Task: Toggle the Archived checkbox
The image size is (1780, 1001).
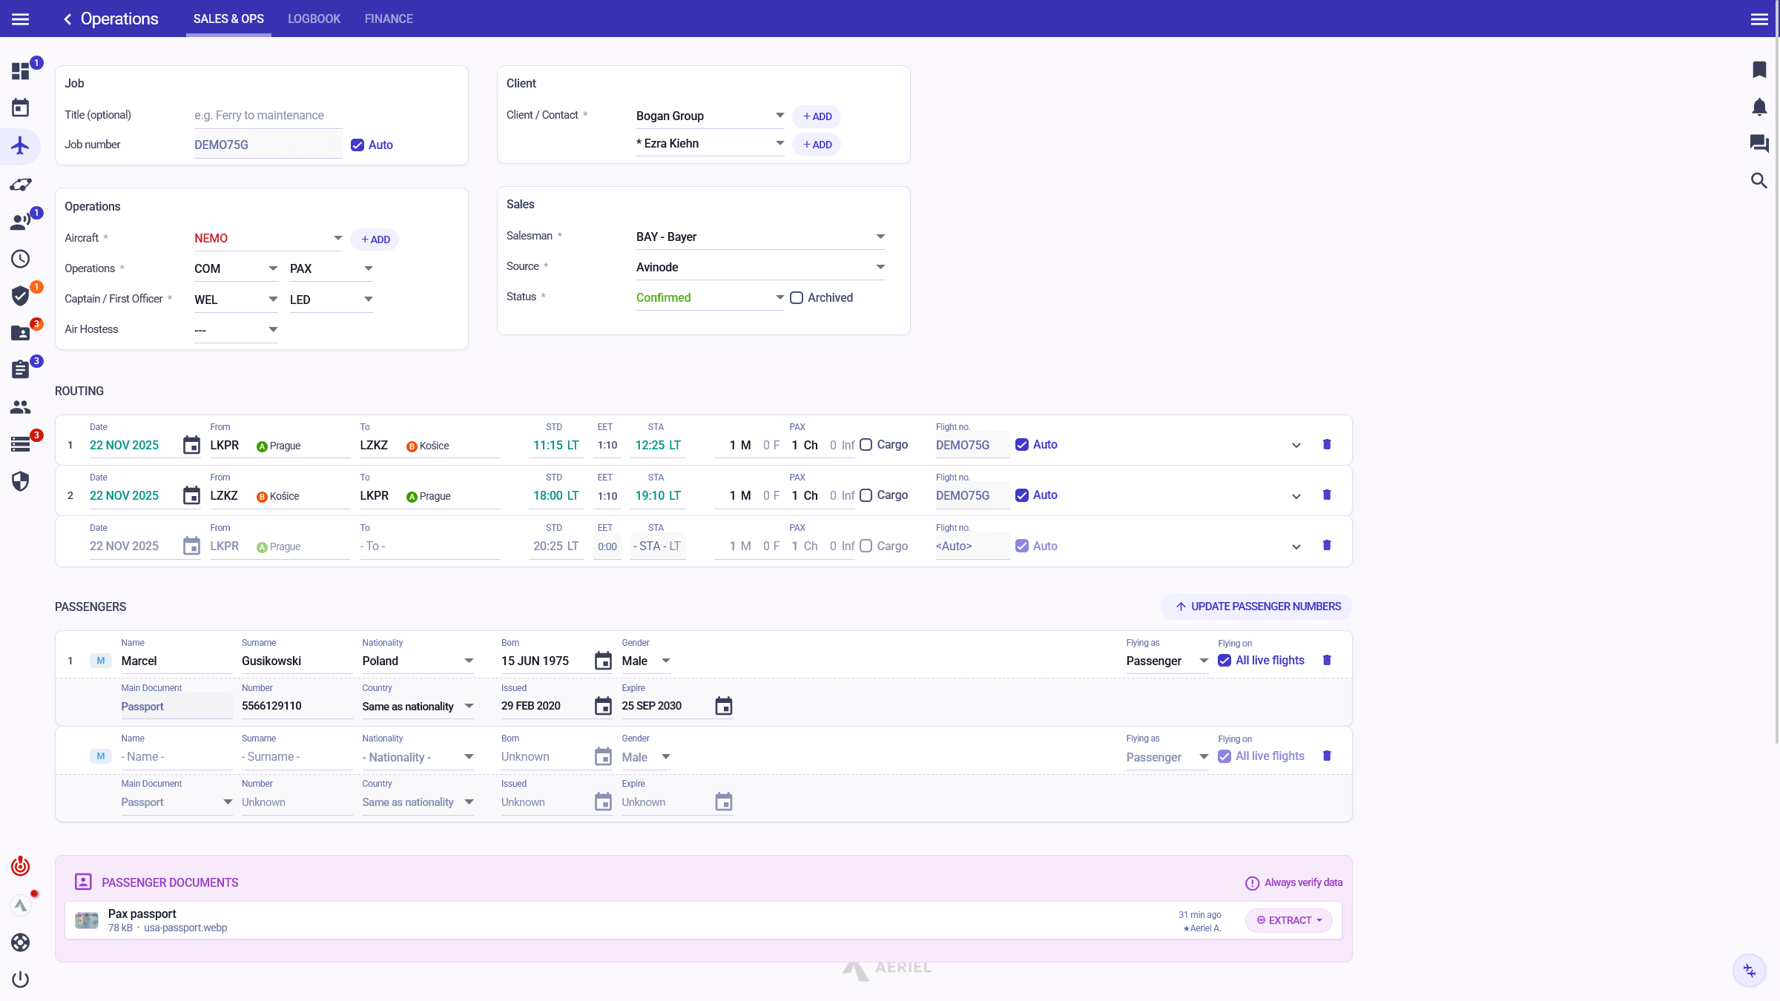Action: click(x=797, y=297)
